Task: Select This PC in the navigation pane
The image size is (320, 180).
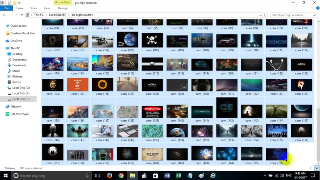Action: [15, 48]
